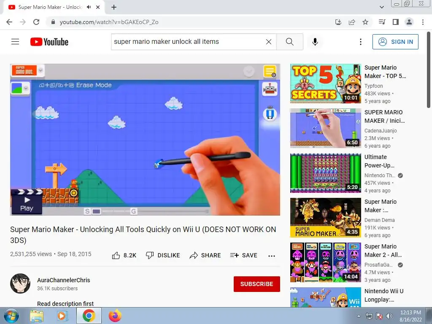Share this page from the address bar
Image resolution: width=432 pixels, height=324 pixels.
(352, 22)
